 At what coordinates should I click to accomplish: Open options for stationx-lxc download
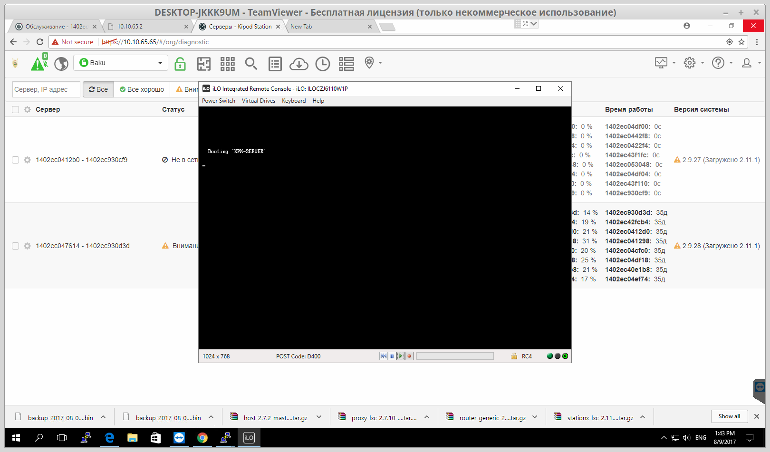pos(643,417)
